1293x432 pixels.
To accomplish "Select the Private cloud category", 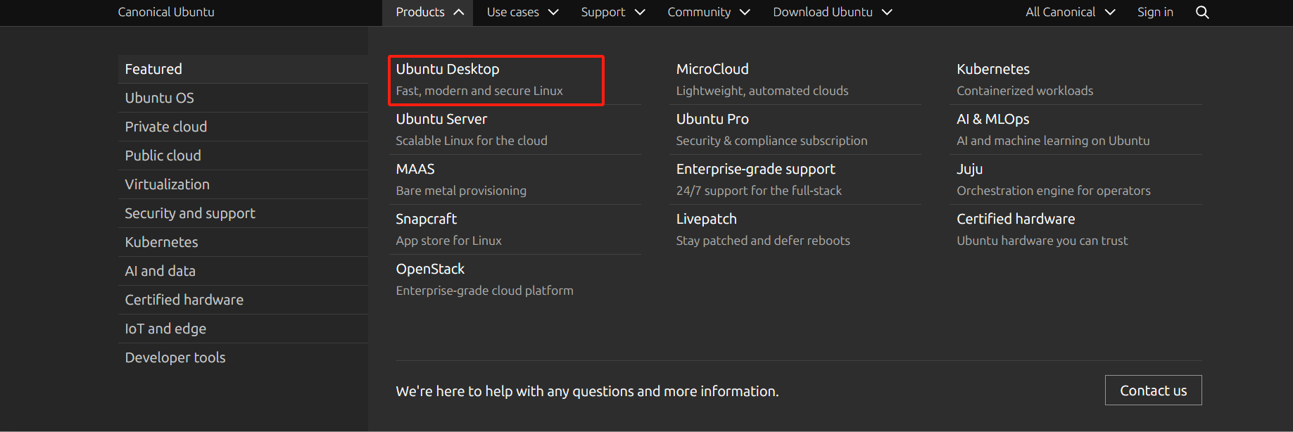I will pos(243,127).
